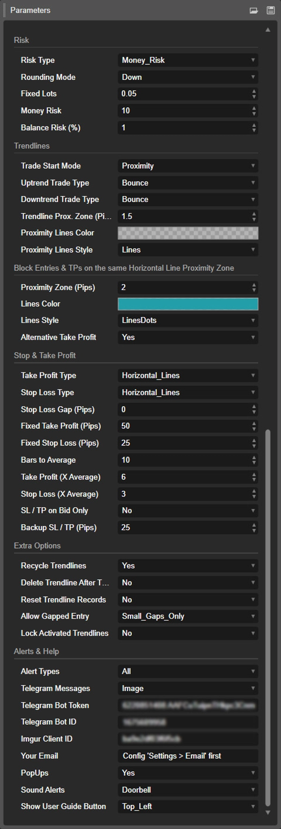Viewport: 281px width, 829px height.
Task: Toggle the Recycle Trendlines Yes/No selector
Action: click(187, 566)
